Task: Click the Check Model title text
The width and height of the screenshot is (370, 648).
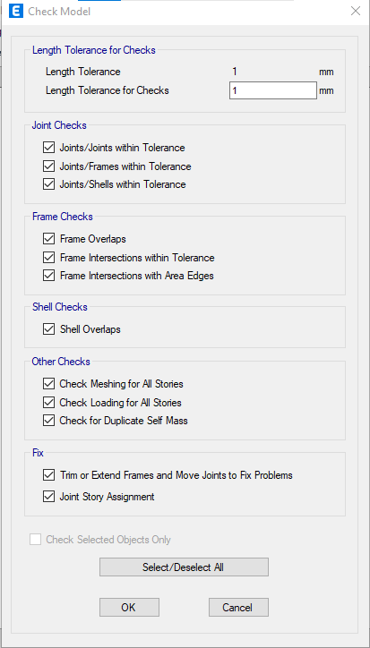Action: click(x=59, y=12)
